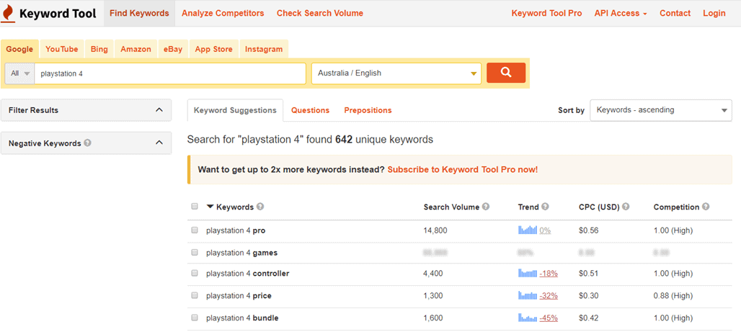The height and width of the screenshot is (332, 741).
Task: Click help icon beside Search Volume header
Action: click(486, 207)
